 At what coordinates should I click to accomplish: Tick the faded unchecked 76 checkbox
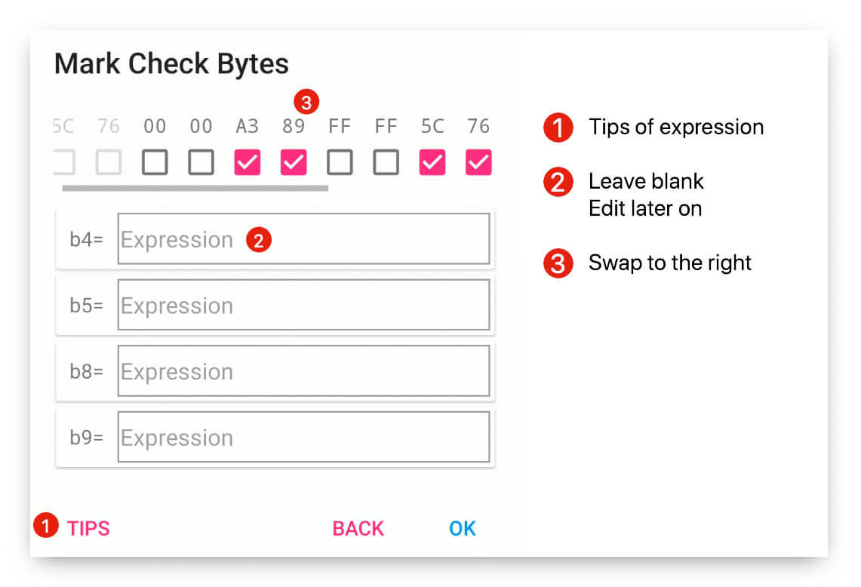[109, 162]
